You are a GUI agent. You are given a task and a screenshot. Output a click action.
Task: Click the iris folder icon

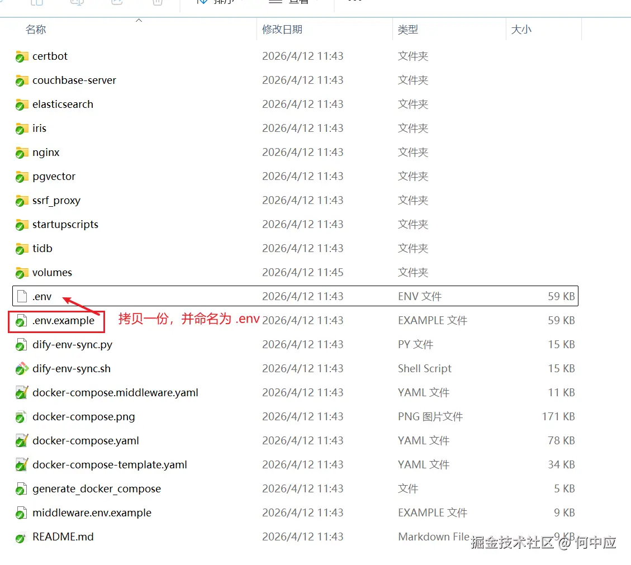pyautogui.click(x=22, y=129)
